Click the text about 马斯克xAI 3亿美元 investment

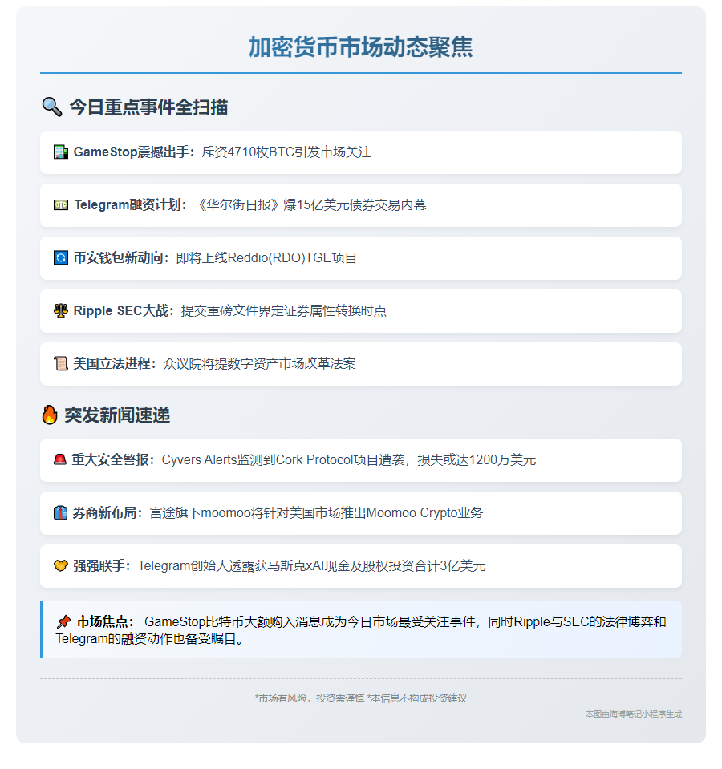311,566
